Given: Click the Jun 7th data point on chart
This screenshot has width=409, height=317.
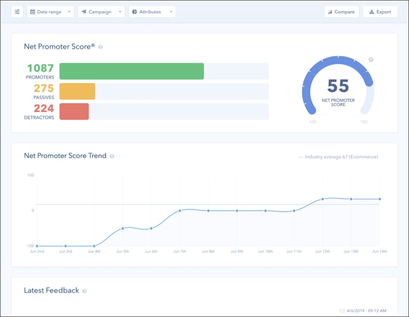Looking at the screenshot, I should point(180,211).
